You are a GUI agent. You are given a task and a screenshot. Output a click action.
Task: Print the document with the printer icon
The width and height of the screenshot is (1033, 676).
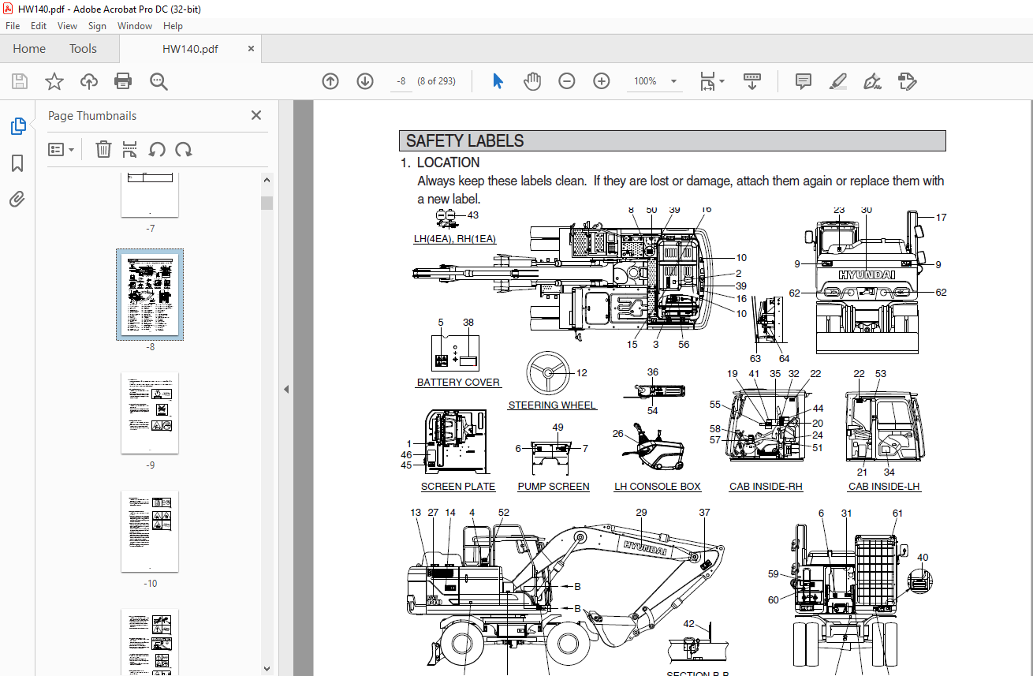click(123, 81)
